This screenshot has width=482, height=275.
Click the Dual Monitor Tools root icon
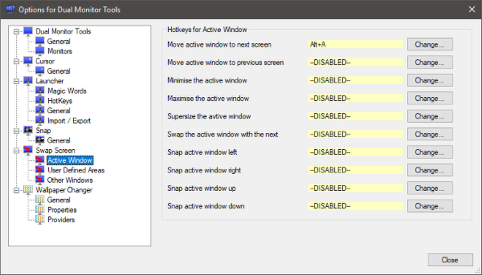point(28,31)
